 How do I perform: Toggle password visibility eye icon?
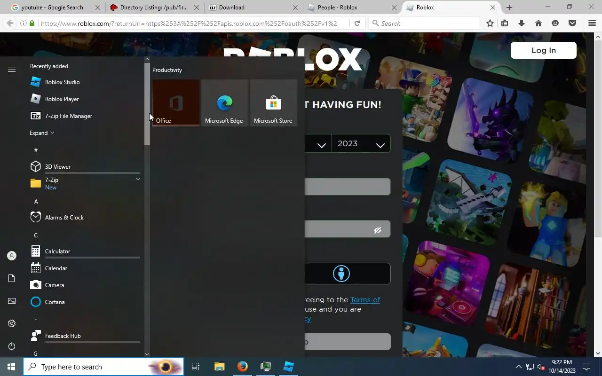[x=377, y=230]
